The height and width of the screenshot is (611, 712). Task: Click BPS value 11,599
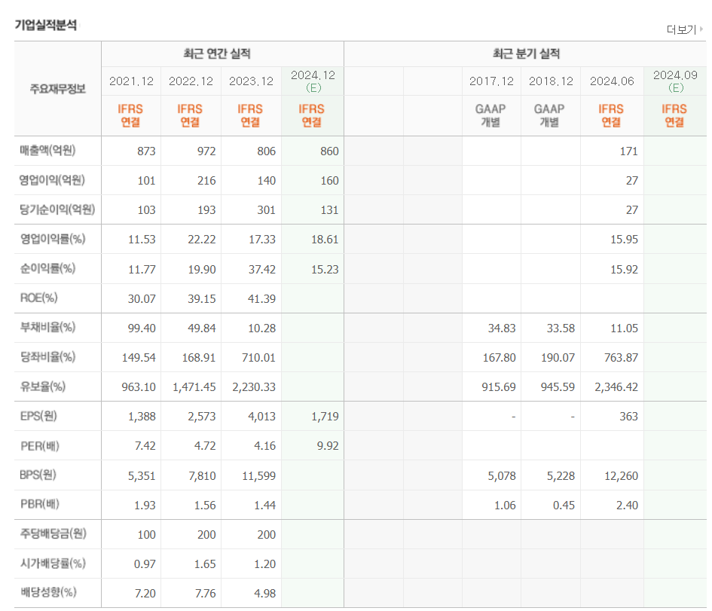pos(258,476)
